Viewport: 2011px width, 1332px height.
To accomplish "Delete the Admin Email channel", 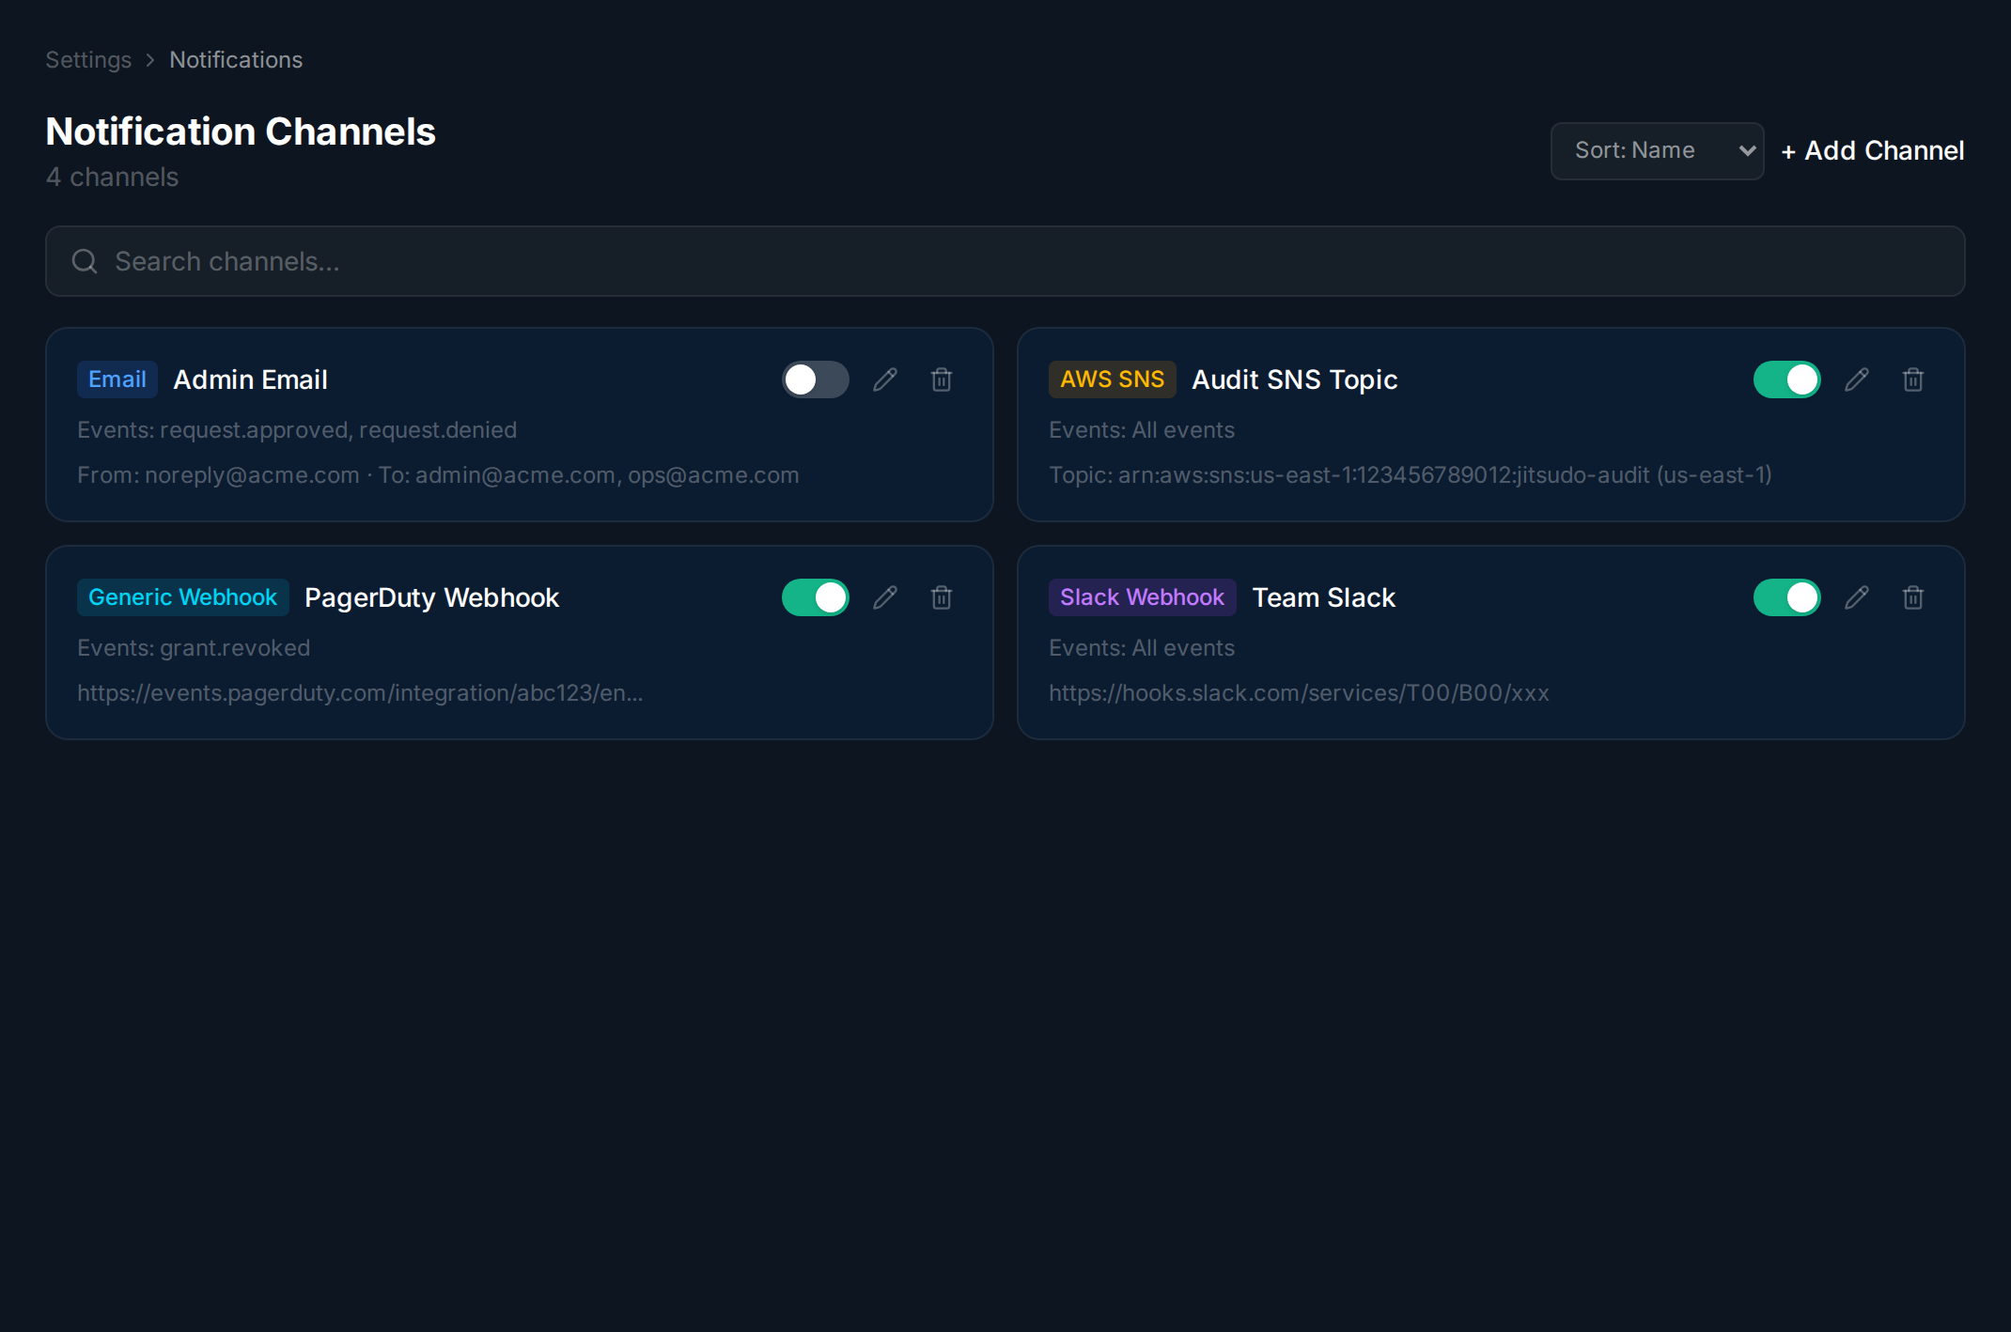I will (x=942, y=379).
